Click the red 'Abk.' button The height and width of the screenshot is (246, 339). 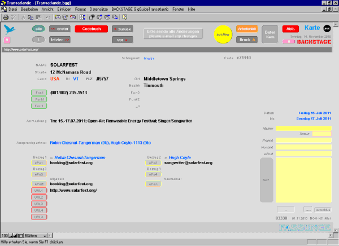(290, 28)
